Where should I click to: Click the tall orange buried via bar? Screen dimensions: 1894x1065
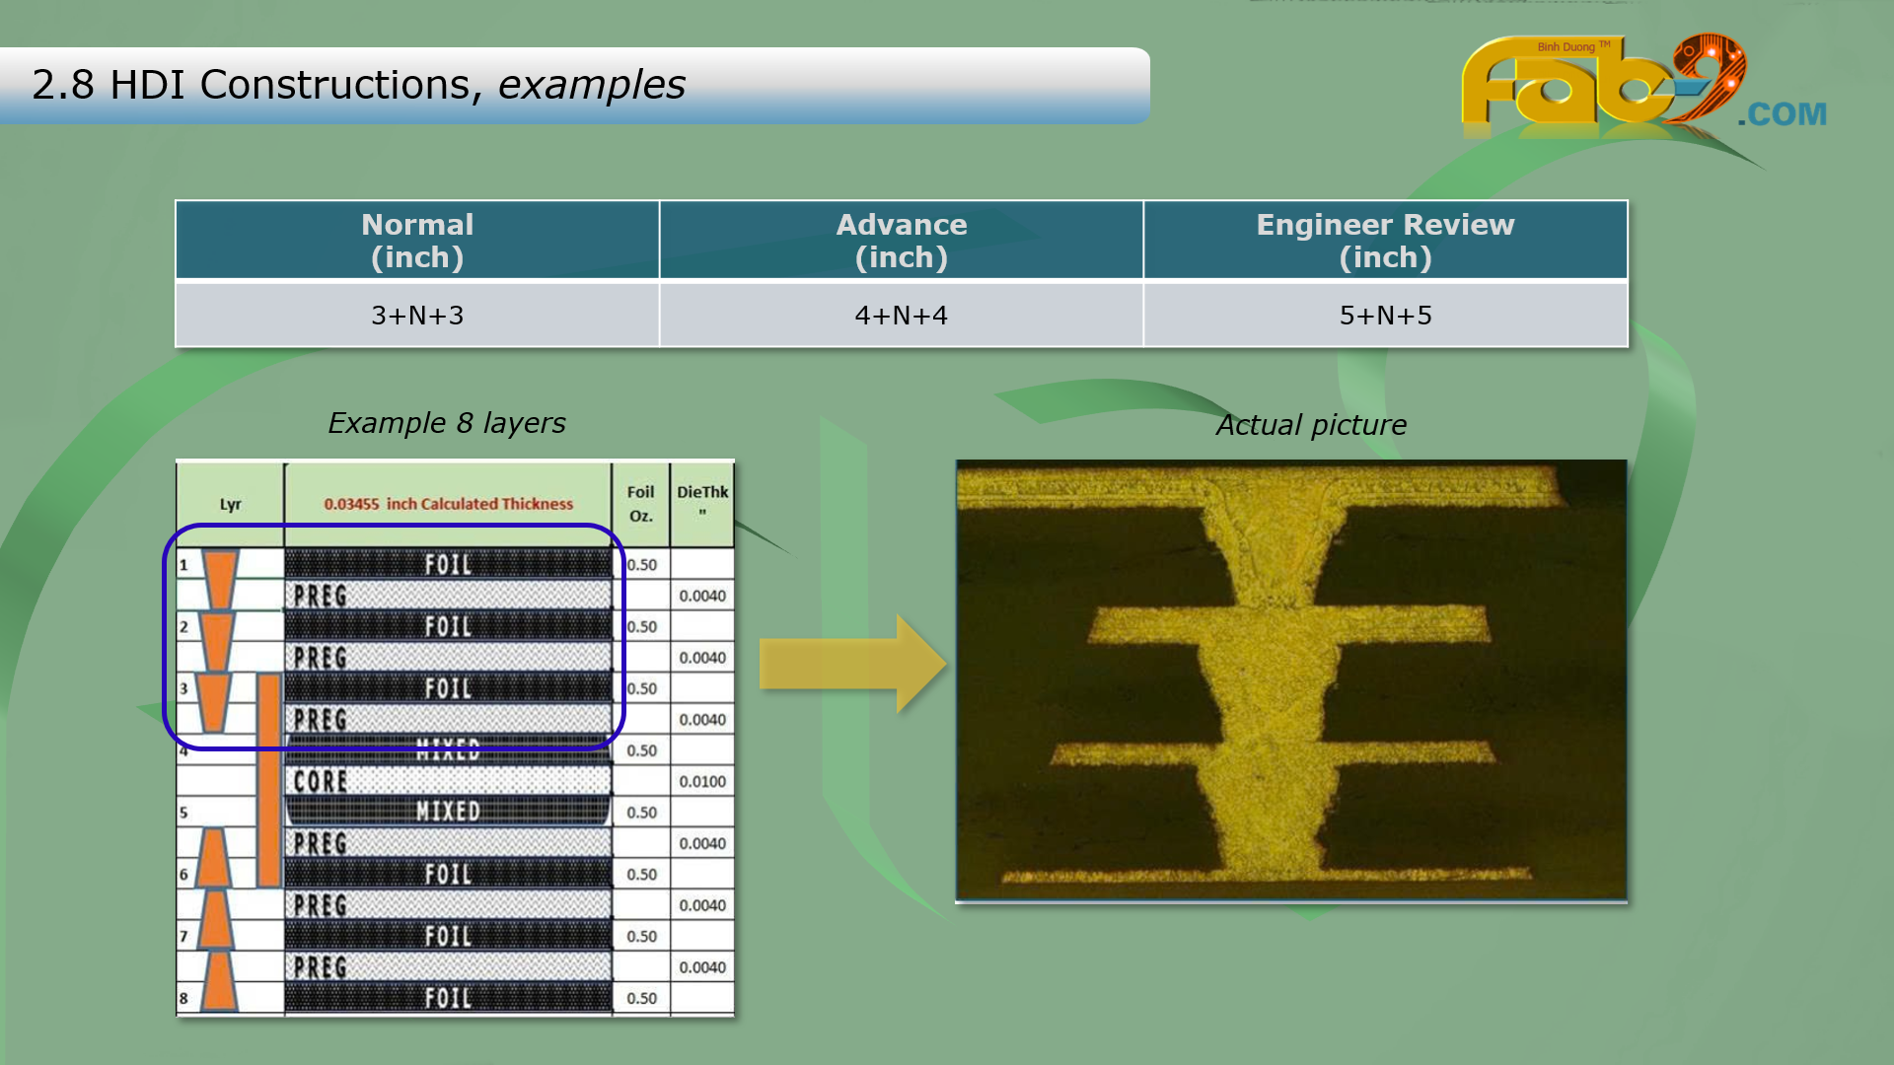(x=268, y=779)
